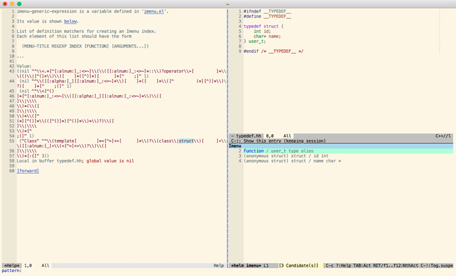The image size is (456, 276).
Task: Click the 'char* name;' code line
Action: coord(267,36)
